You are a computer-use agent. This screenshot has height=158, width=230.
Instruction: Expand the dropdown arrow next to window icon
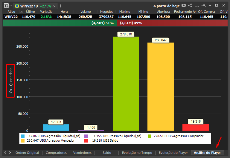[x=10, y=6]
